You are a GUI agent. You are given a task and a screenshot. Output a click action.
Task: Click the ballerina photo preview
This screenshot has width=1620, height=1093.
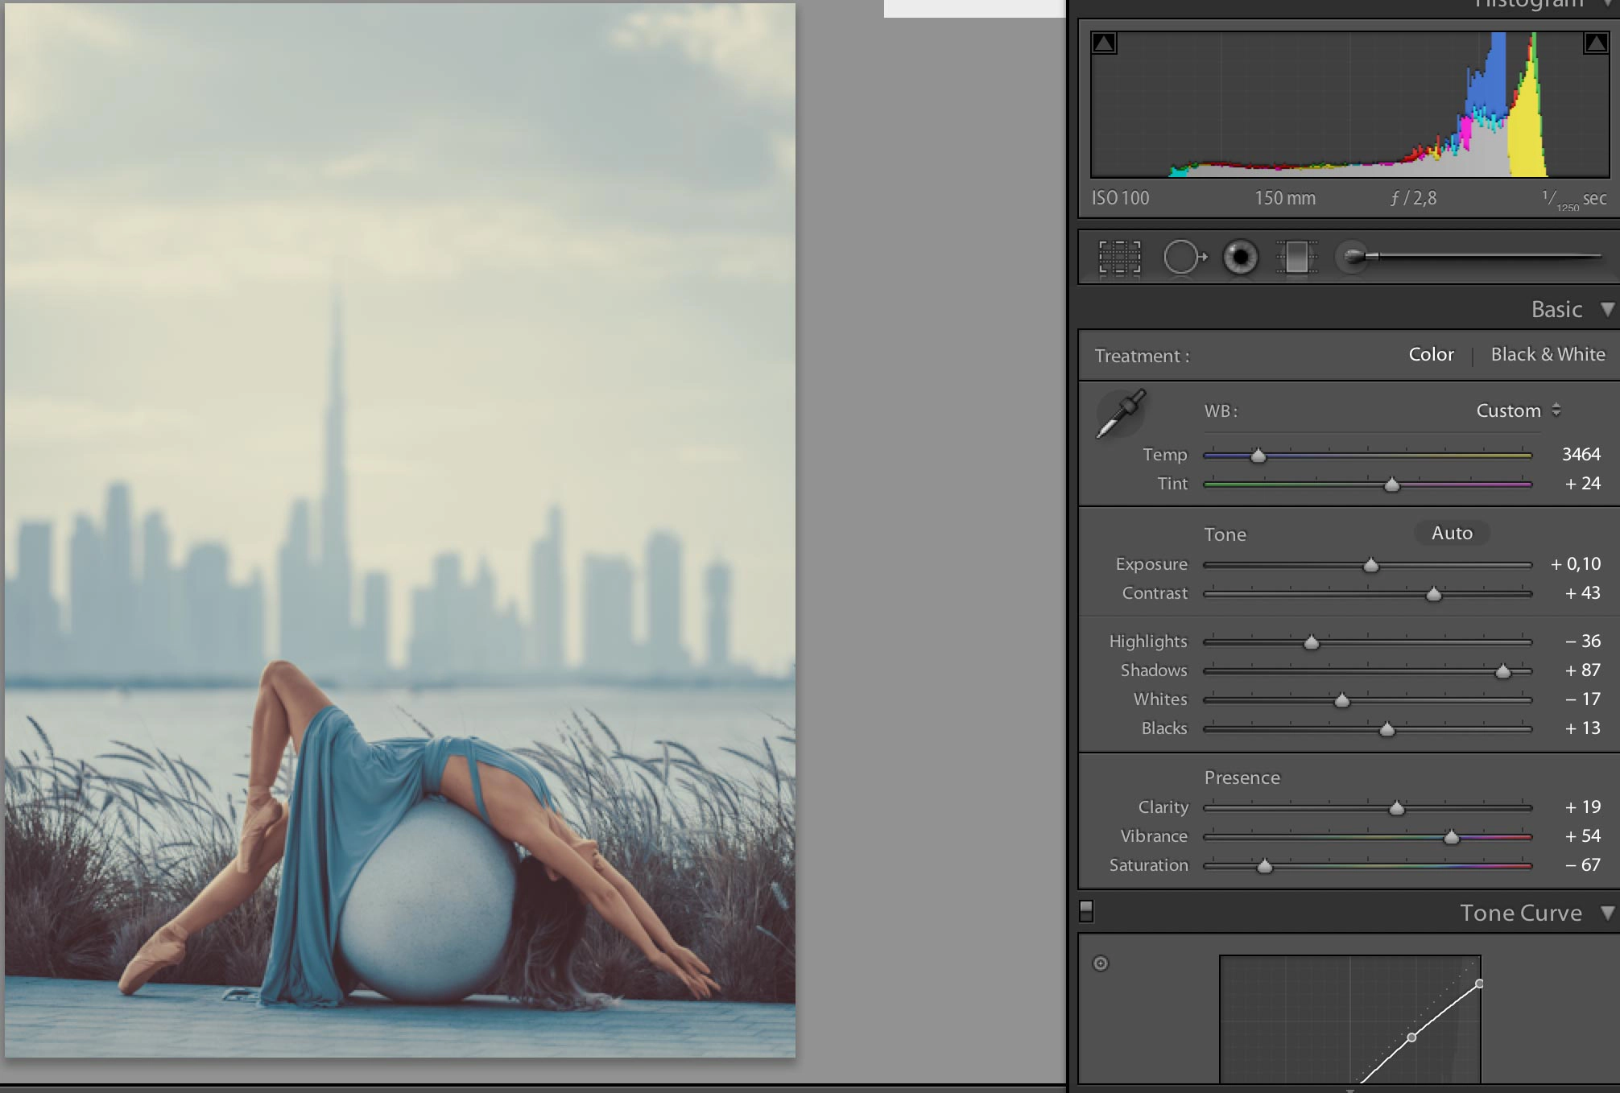coord(400,530)
